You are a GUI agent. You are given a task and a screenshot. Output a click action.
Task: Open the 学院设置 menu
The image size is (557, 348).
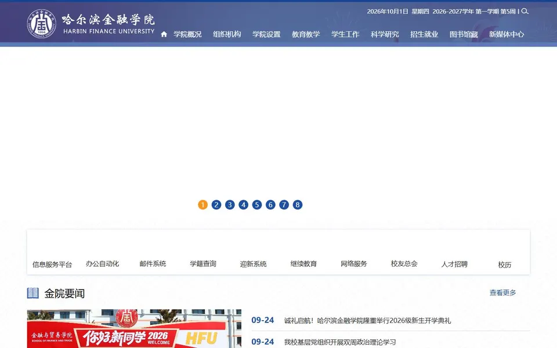point(266,34)
